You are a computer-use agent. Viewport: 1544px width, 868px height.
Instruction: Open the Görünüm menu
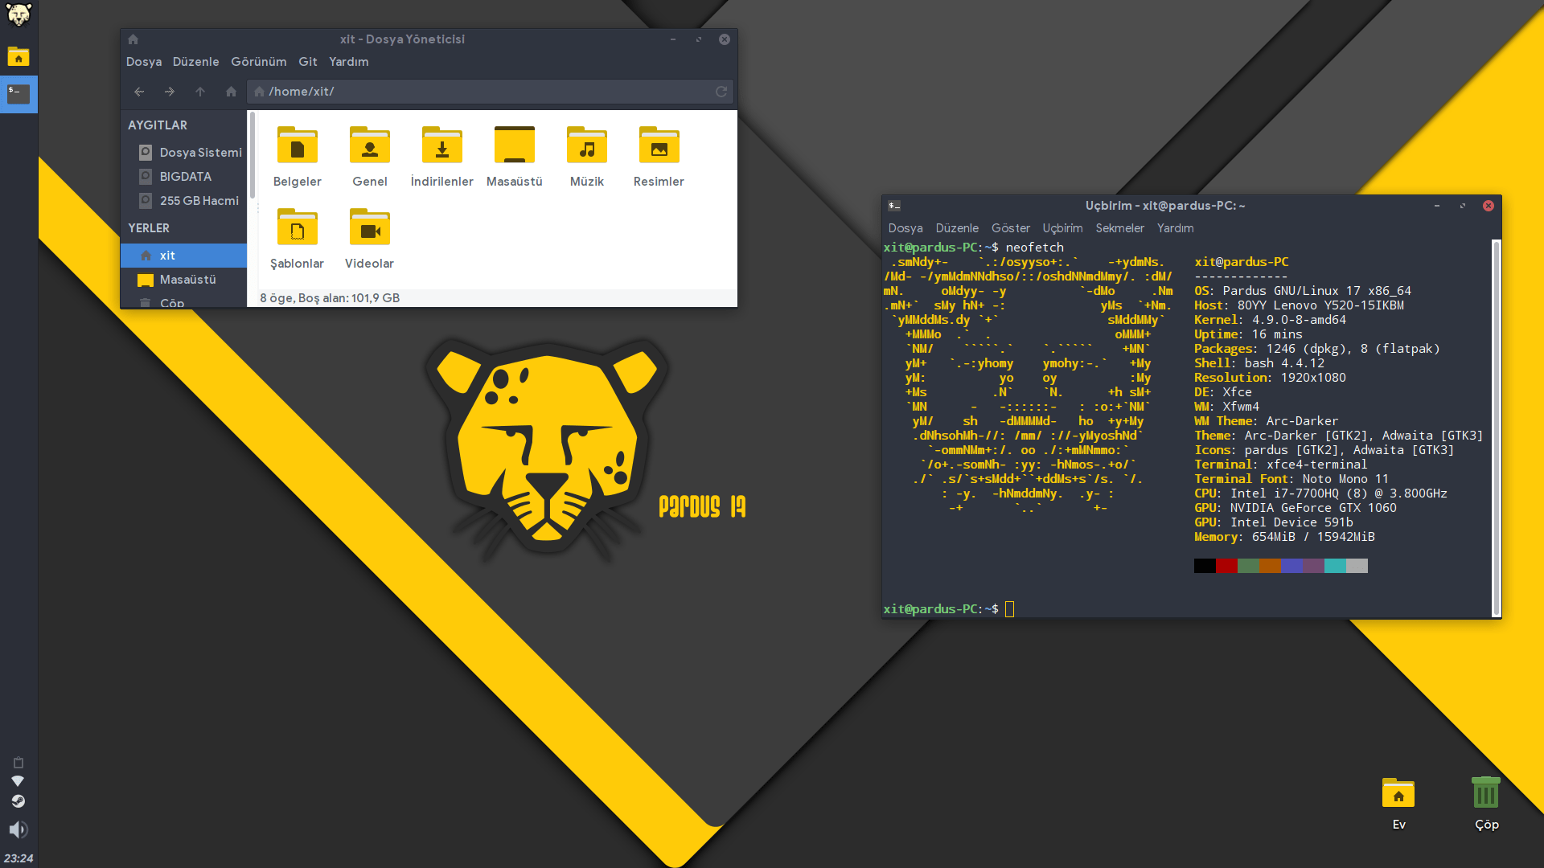point(258,62)
